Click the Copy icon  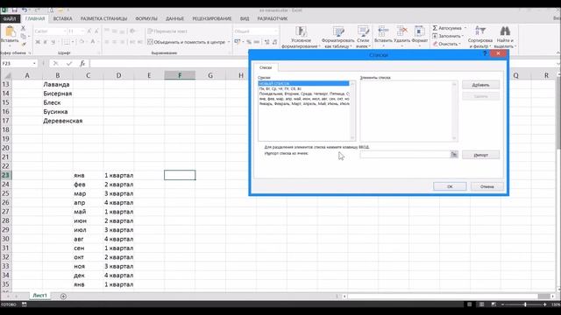coord(24,37)
